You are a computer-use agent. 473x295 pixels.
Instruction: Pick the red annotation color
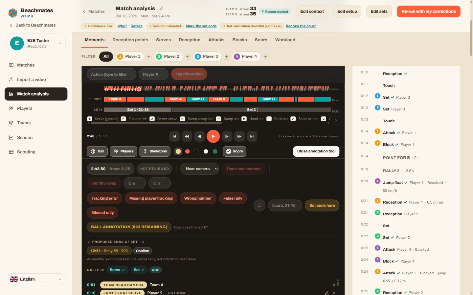pos(187,151)
